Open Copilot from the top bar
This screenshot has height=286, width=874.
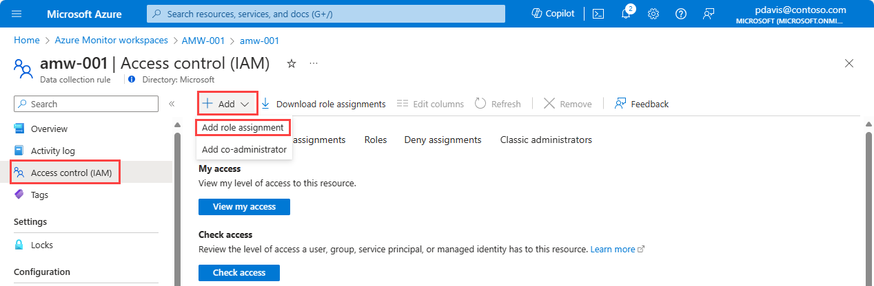(553, 14)
